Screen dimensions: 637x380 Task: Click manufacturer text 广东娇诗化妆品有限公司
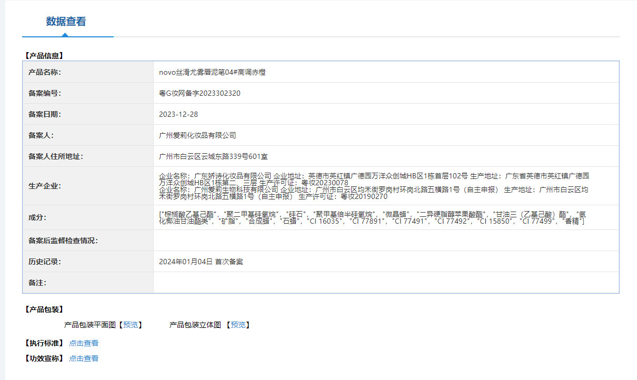point(233,176)
